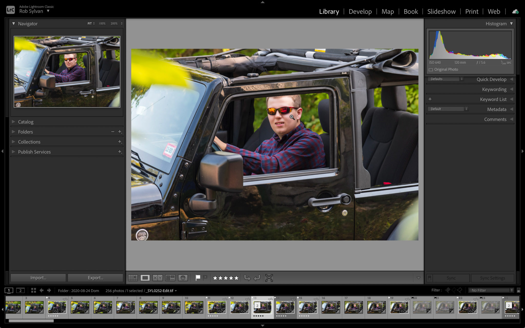This screenshot has height=328, width=525.
Task: Select thumbnail 16 in the filmstrip
Action: (x=330, y=307)
